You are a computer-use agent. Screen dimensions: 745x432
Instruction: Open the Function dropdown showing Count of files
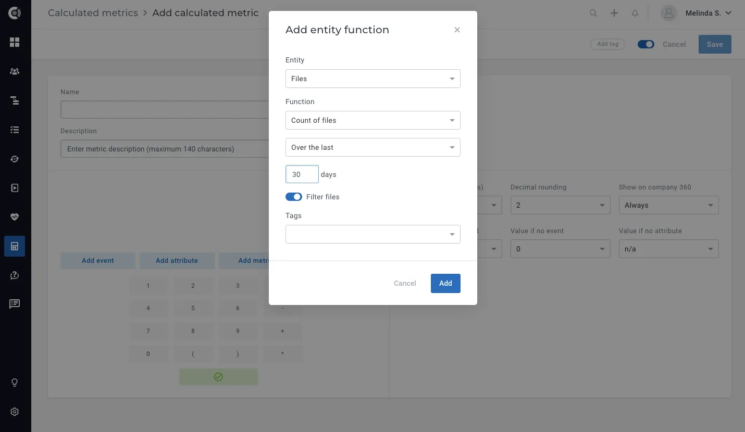click(x=373, y=120)
